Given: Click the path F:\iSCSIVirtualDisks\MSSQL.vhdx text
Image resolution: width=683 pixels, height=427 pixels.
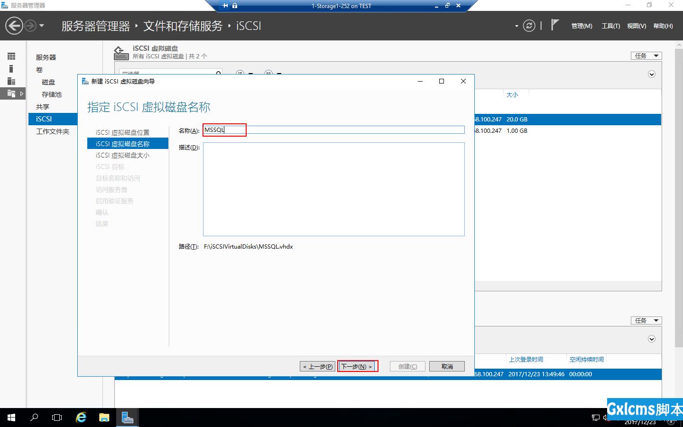Looking at the screenshot, I should pos(249,247).
